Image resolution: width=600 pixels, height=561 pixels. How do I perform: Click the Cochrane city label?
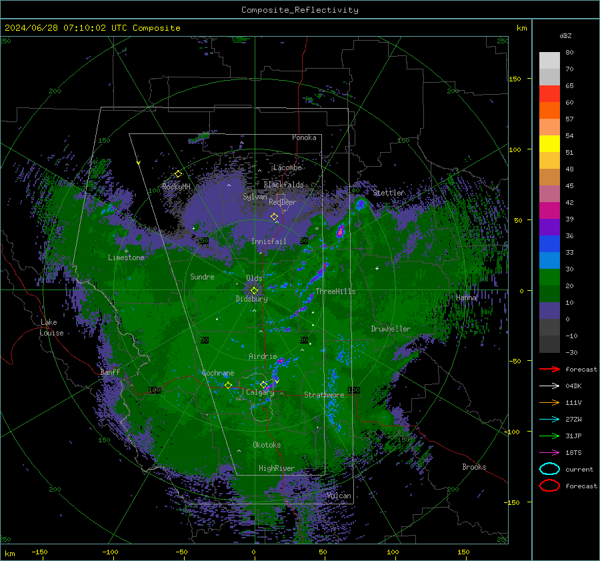coord(218,373)
